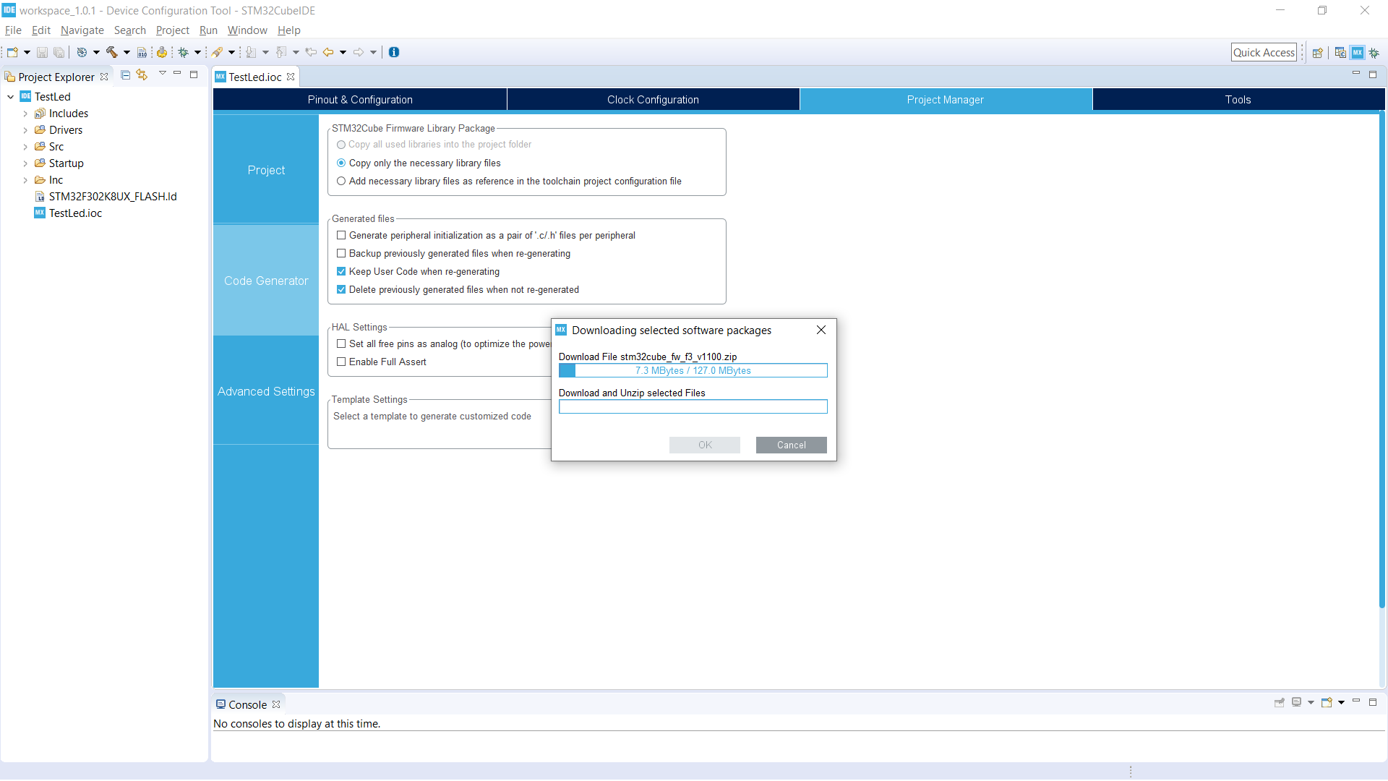Open the Debug bug dropdown arrow

(x=197, y=52)
